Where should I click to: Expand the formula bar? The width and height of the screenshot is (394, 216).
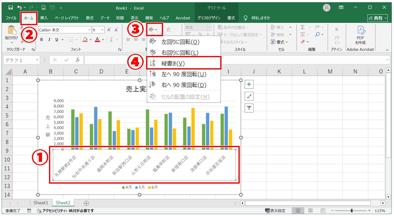(x=387, y=60)
